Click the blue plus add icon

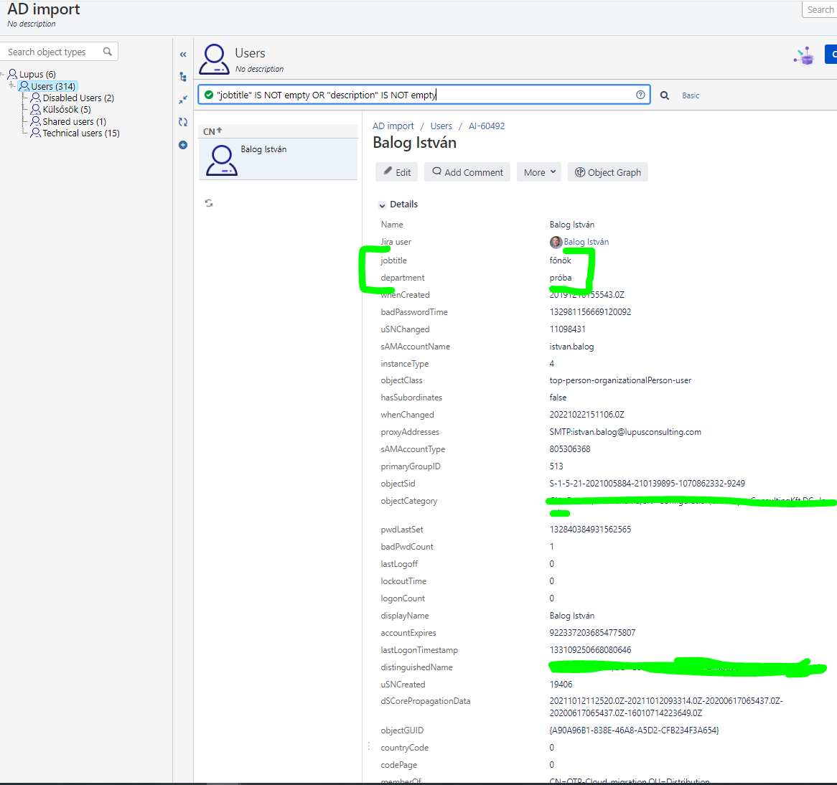183,145
